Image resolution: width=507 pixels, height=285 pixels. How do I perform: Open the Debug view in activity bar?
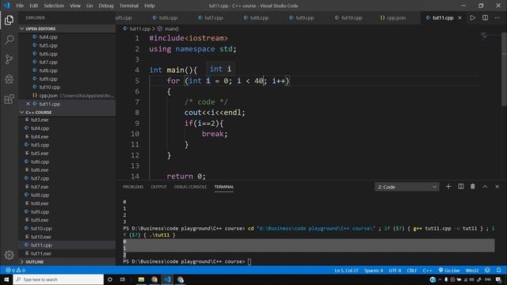(9, 79)
